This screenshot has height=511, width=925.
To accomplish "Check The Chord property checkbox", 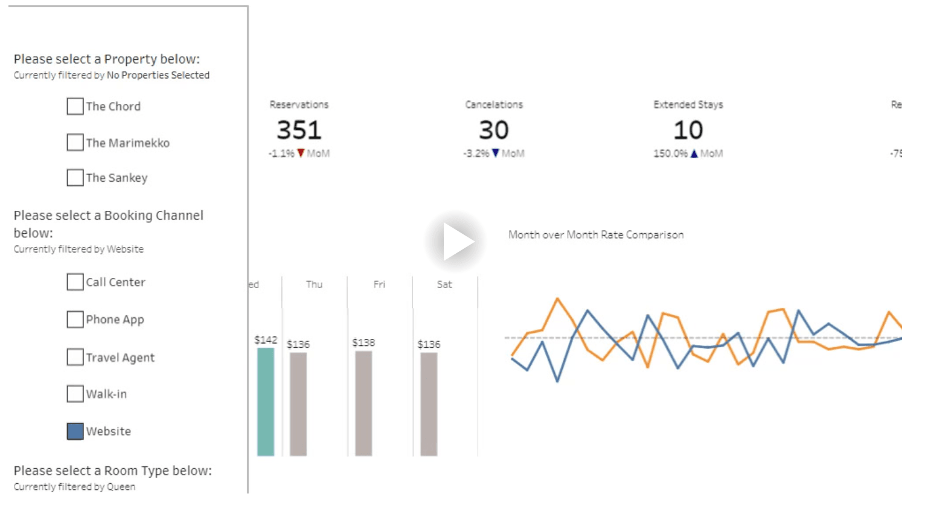I will click(75, 106).
